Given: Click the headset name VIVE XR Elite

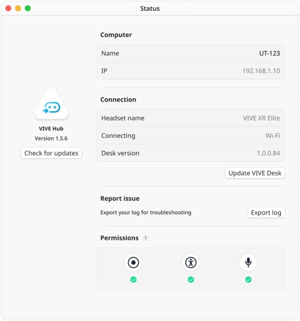Looking at the screenshot, I should tap(262, 118).
